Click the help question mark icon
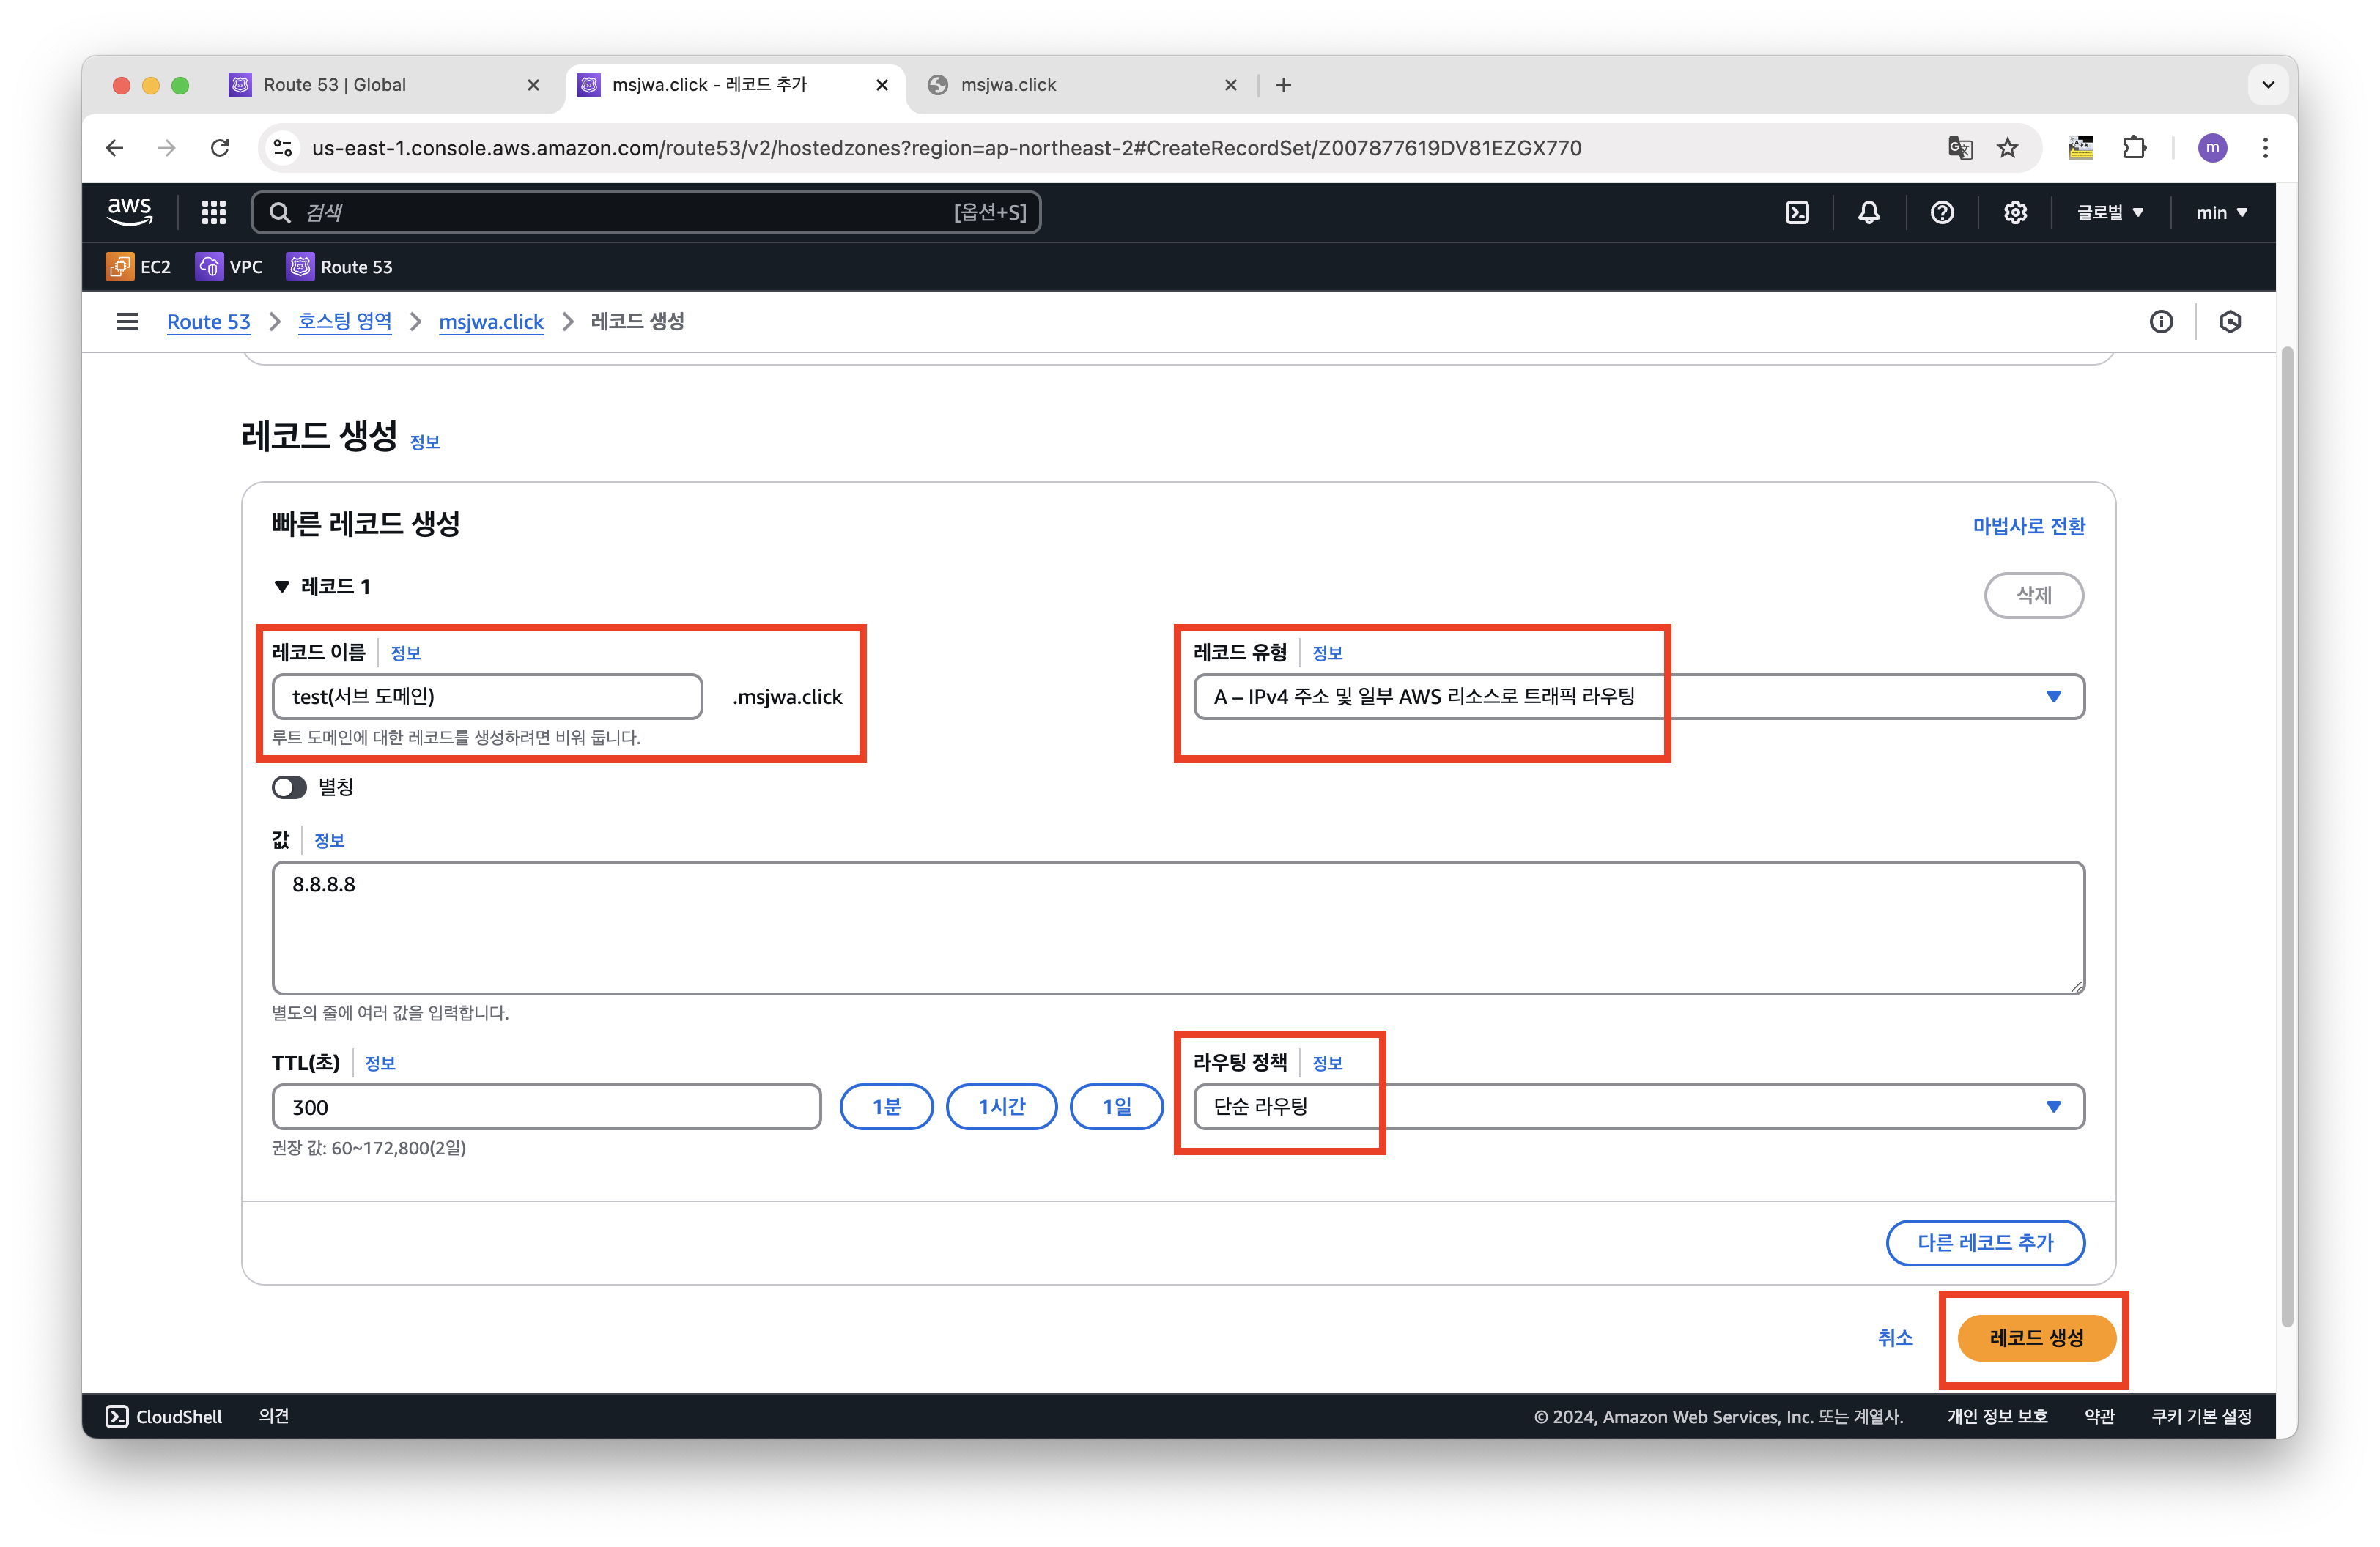 pos(1942,212)
